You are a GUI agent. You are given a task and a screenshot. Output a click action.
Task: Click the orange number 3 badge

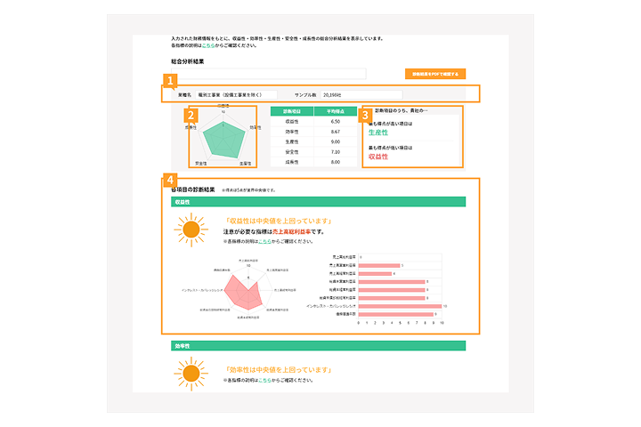click(363, 114)
